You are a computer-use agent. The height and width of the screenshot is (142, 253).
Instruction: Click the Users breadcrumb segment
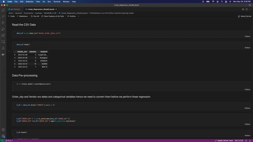pyautogui.click(x=11, y=13)
